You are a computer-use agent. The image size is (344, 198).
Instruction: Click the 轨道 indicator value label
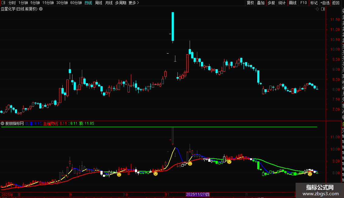tap(33, 123)
